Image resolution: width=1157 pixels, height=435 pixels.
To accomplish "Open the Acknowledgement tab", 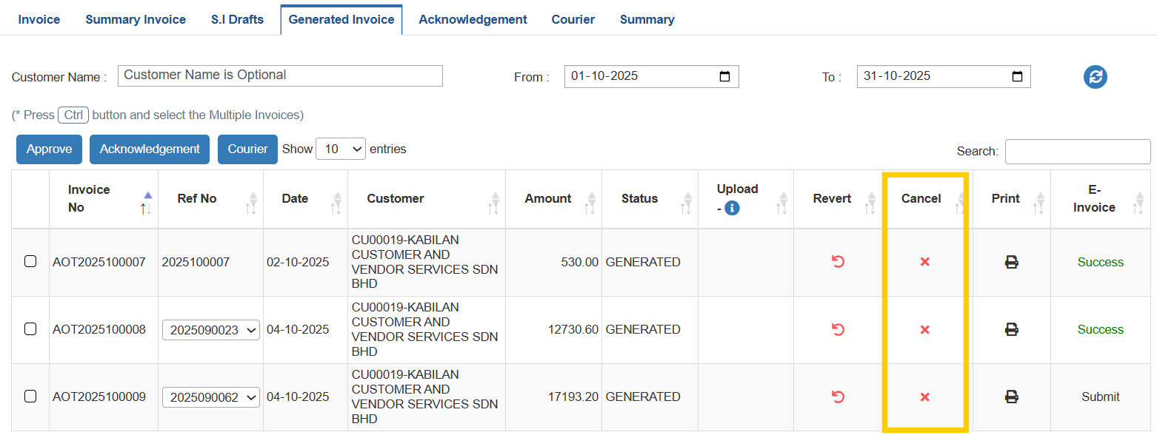I will [473, 19].
